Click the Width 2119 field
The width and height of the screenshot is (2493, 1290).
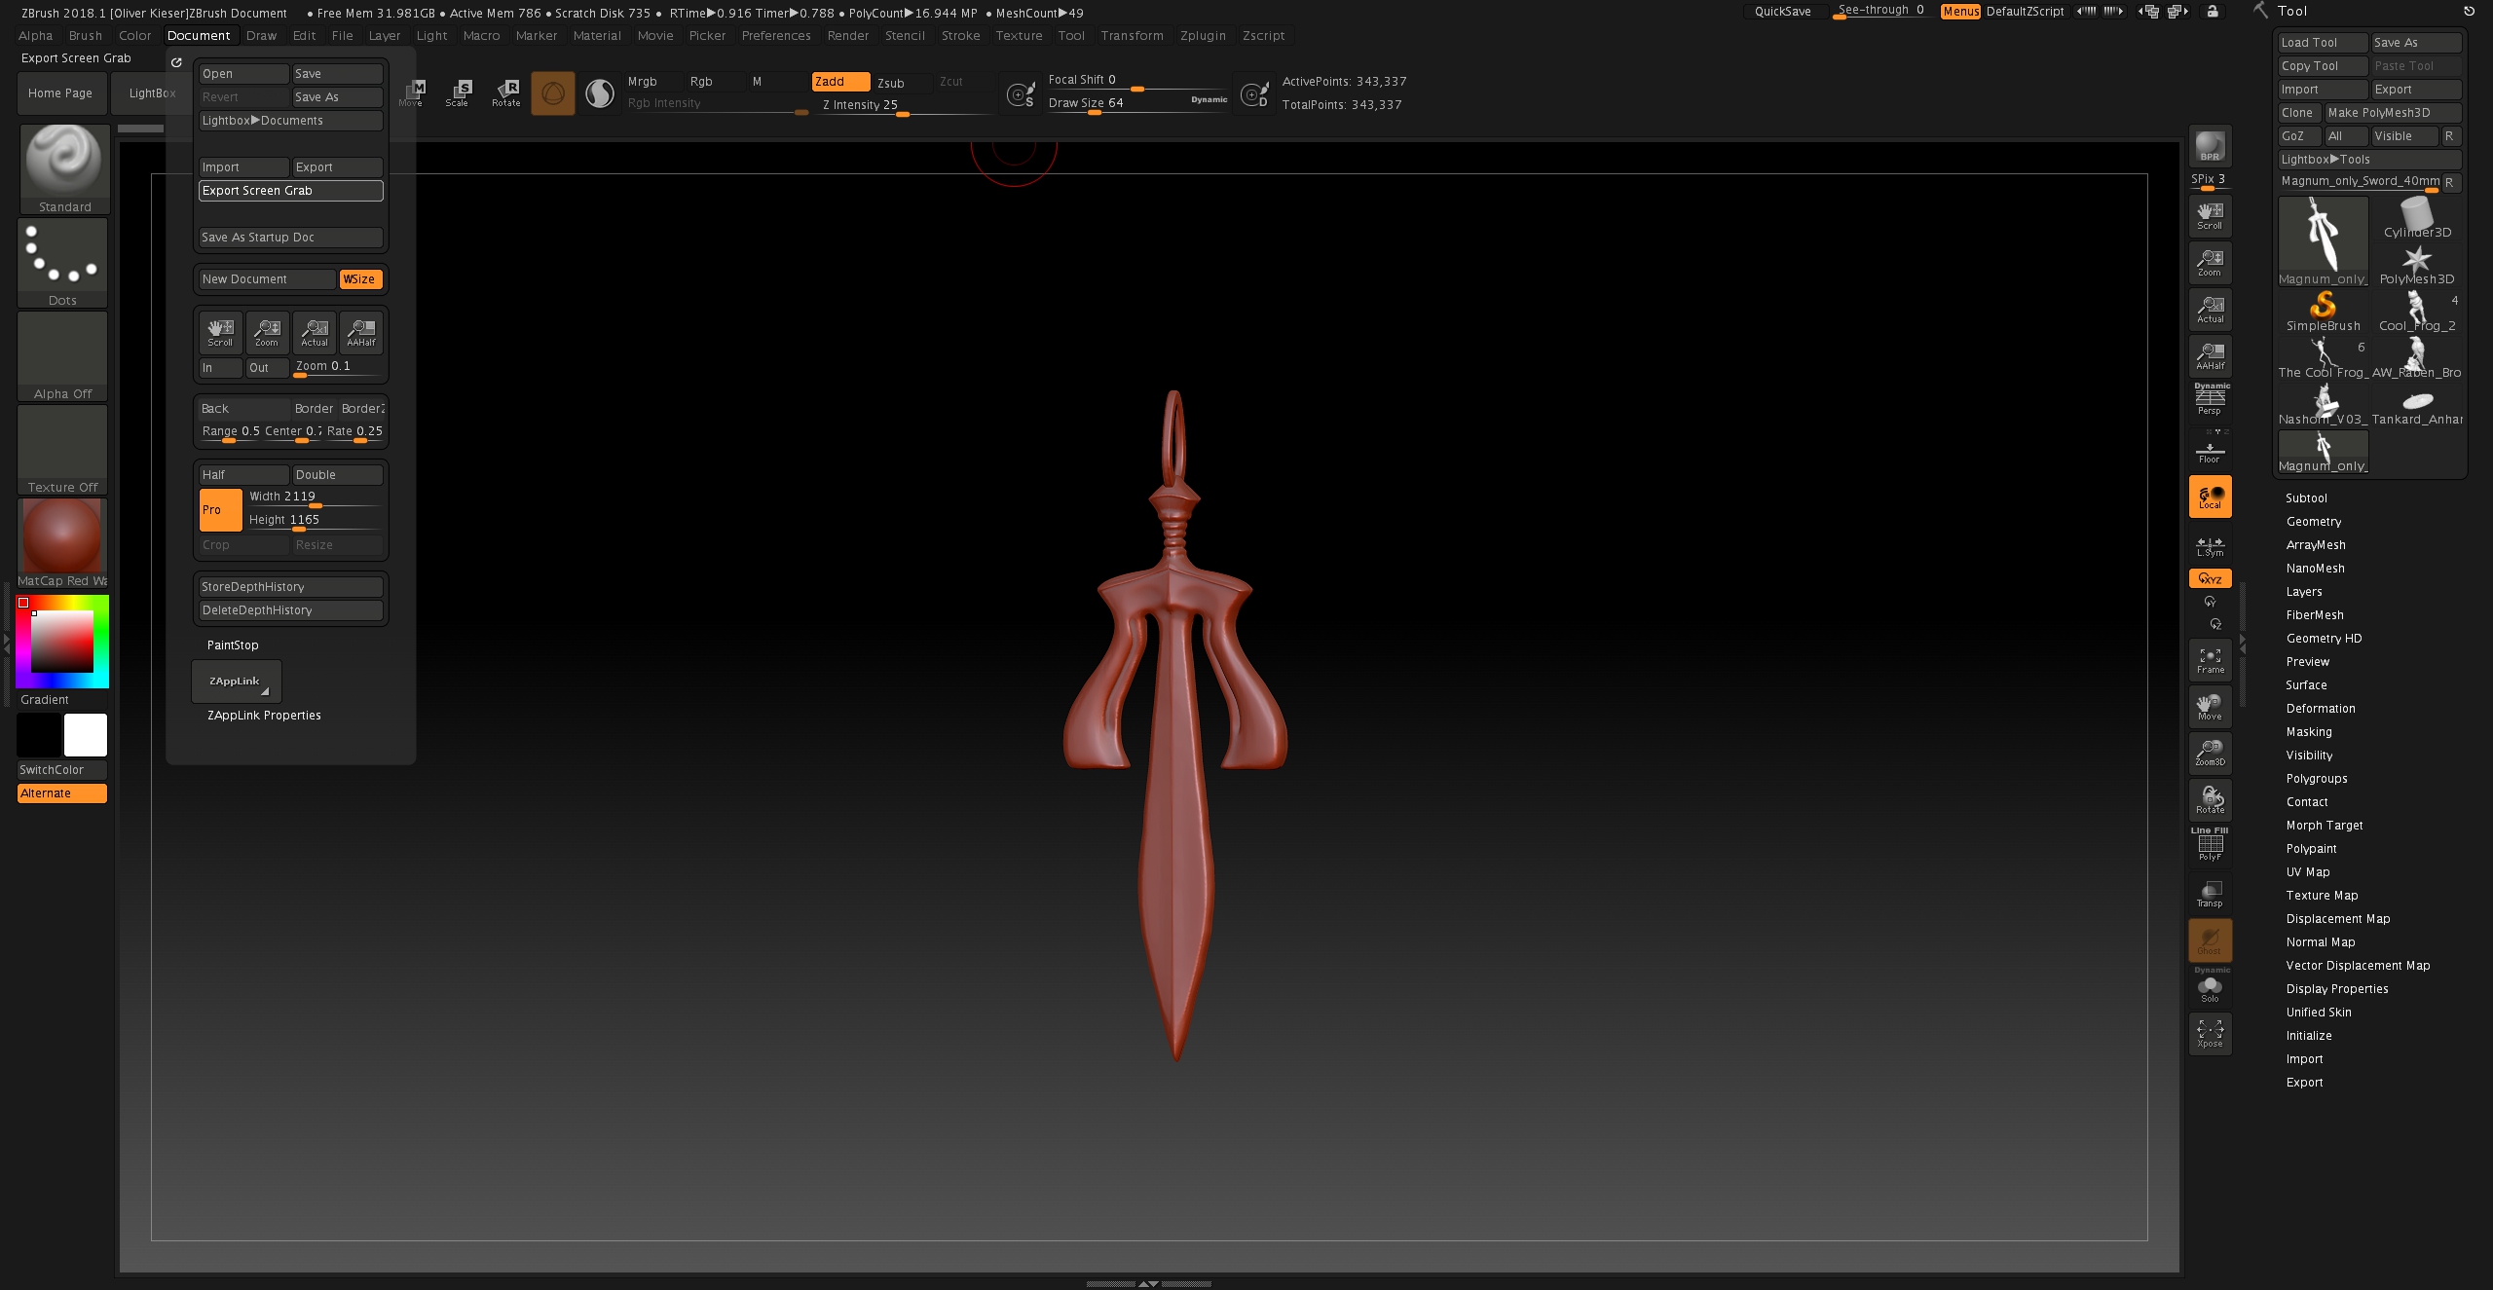coord(314,498)
